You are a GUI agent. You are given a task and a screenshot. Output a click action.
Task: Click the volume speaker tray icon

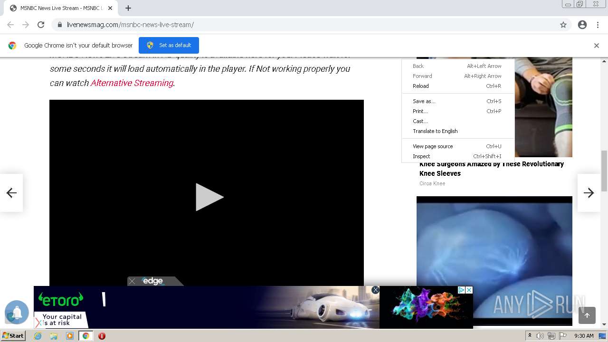[x=540, y=336]
